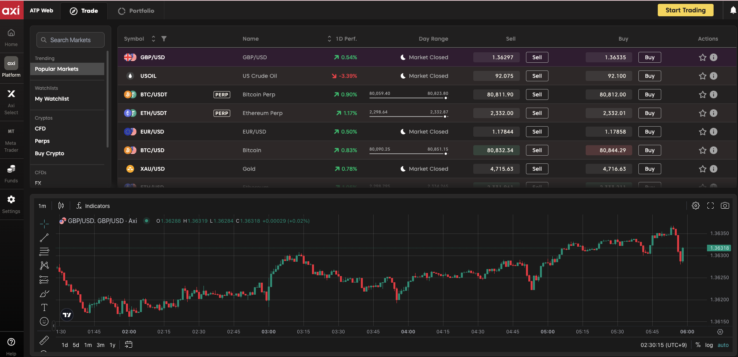Open MetaTrader from the sidebar
Image resolution: width=738 pixels, height=357 pixels.
pyautogui.click(x=11, y=141)
